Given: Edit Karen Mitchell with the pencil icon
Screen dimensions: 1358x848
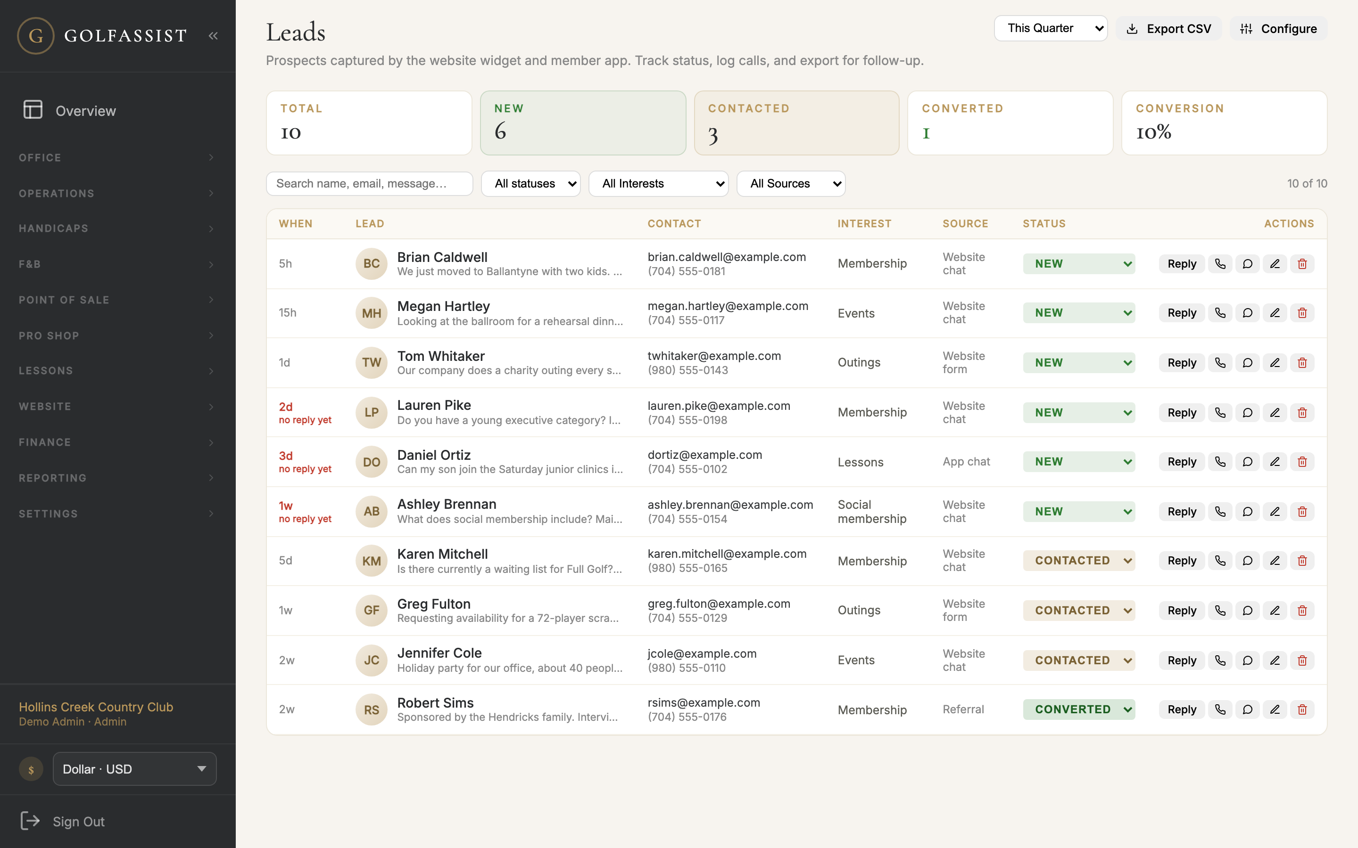Looking at the screenshot, I should 1275,561.
